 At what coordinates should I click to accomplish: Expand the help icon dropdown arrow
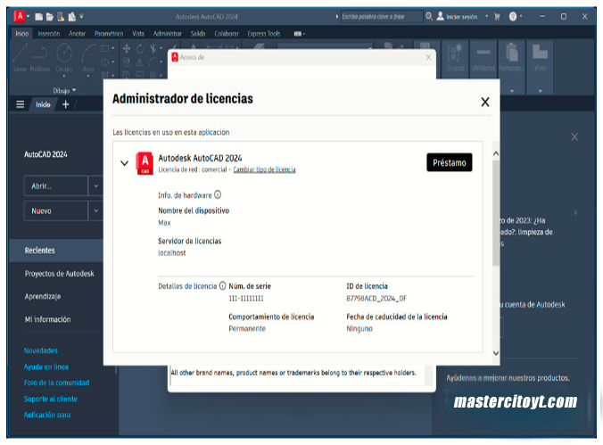coord(521,16)
